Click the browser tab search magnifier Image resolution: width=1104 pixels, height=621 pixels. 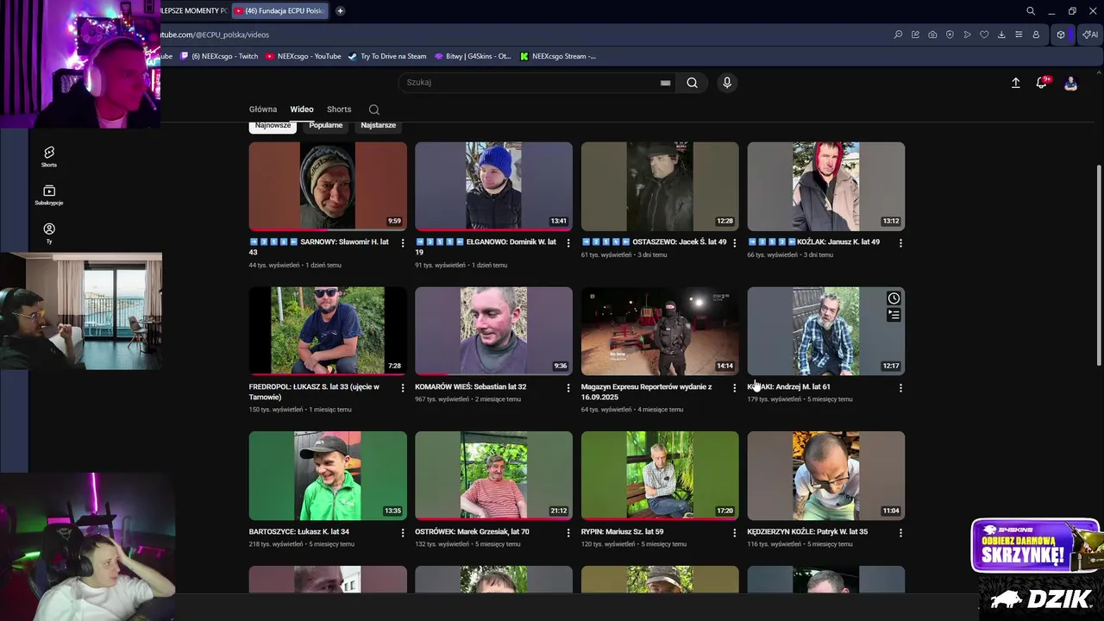coord(1031,11)
